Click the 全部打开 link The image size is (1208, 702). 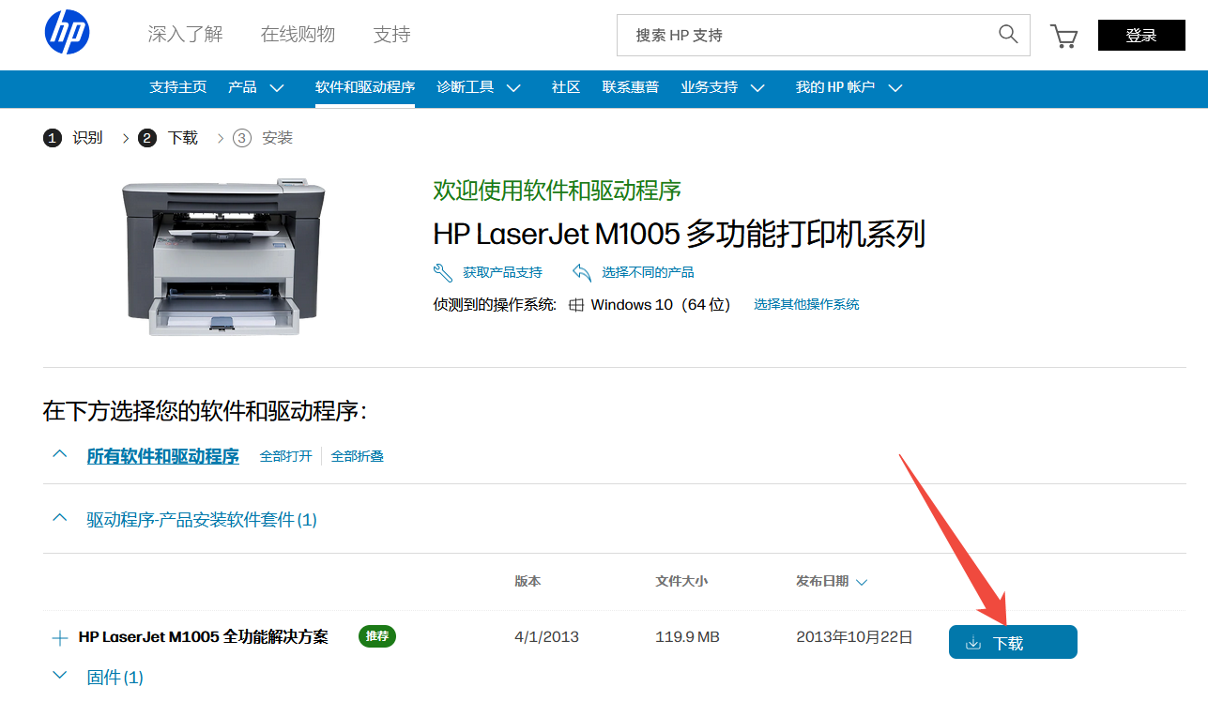click(285, 456)
